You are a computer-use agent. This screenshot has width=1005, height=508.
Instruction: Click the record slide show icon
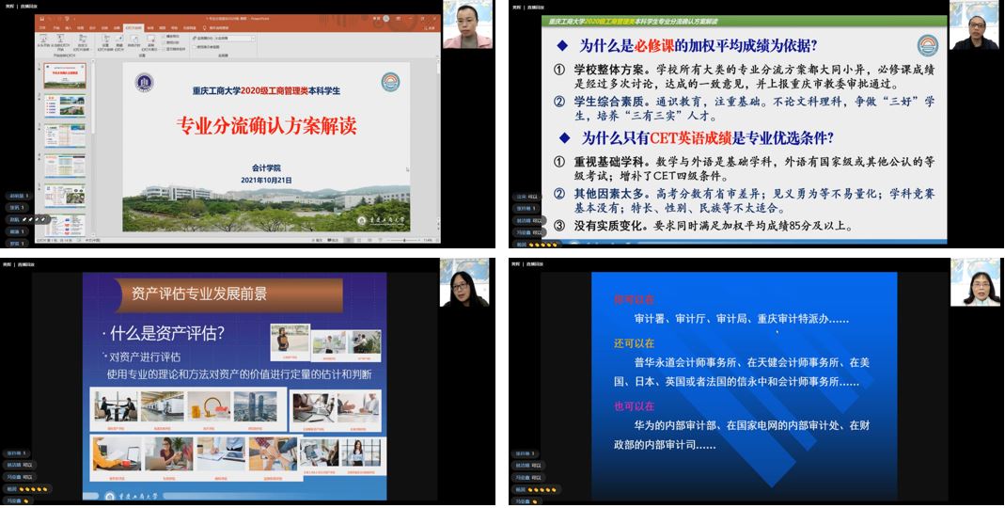point(151,41)
